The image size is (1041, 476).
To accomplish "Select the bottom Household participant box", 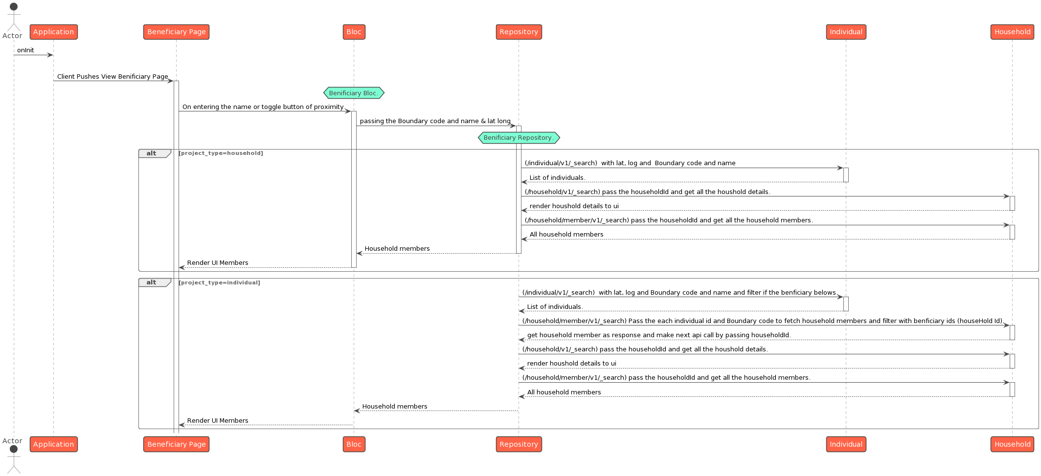I will [1012, 444].
